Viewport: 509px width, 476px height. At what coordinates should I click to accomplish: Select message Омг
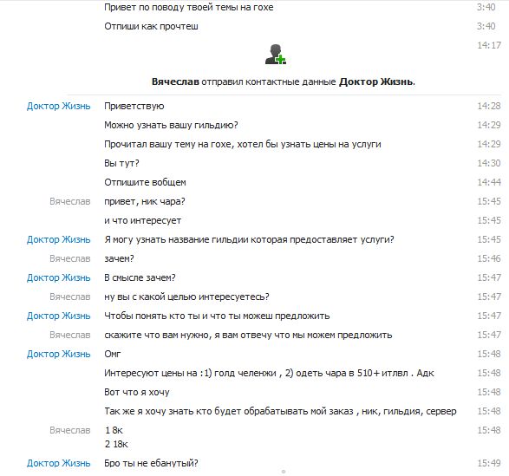pos(113,355)
